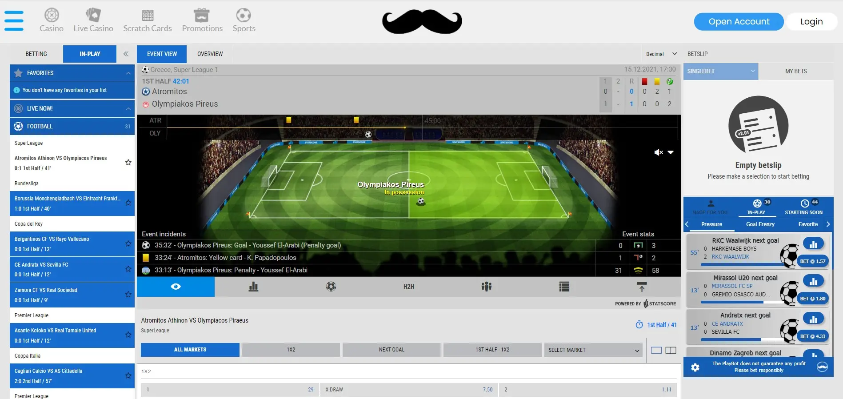843x399 pixels.
Task: Open PlayBot settings gear
Action: tap(695, 367)
